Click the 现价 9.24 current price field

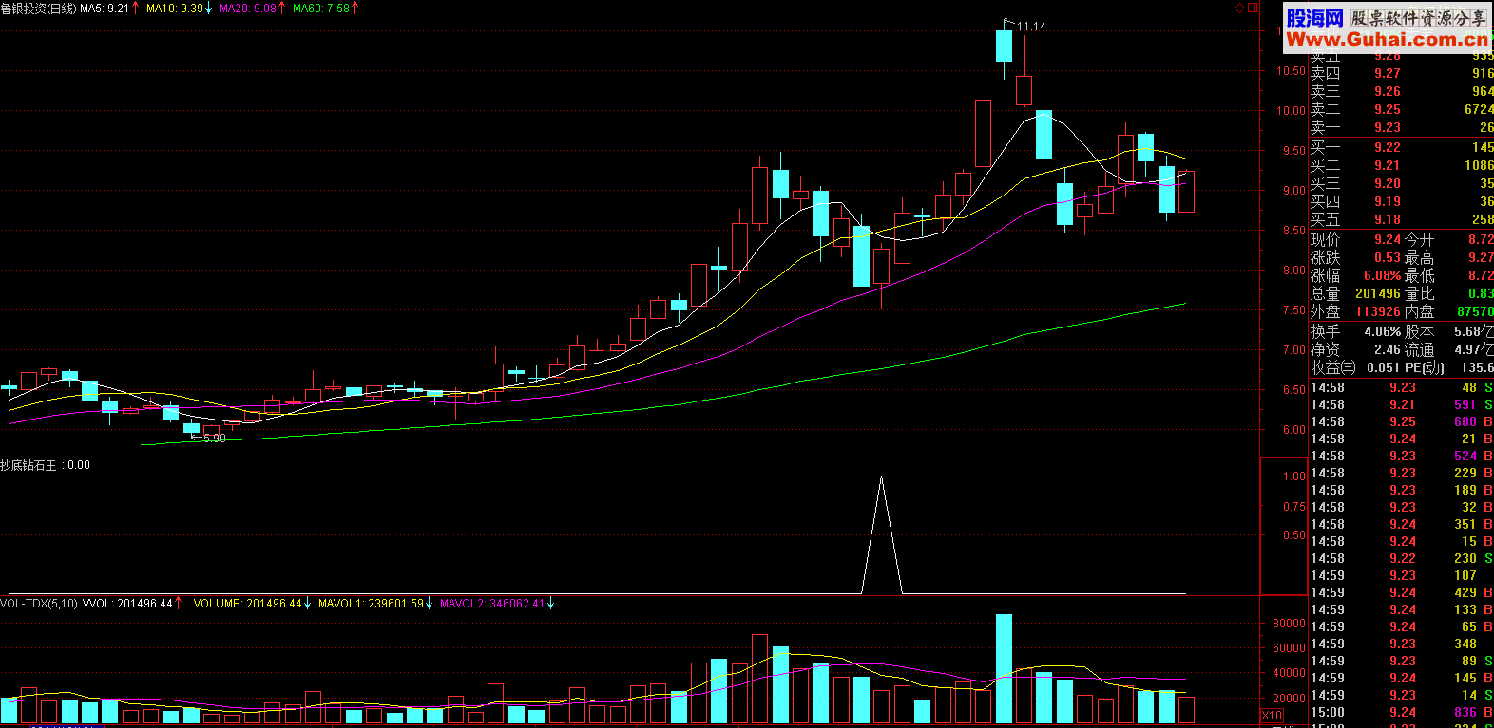pos(1355,239)
